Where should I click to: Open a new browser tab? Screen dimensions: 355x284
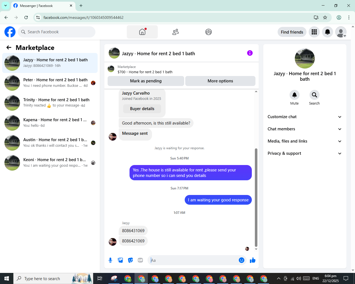(x=81, y=6)
